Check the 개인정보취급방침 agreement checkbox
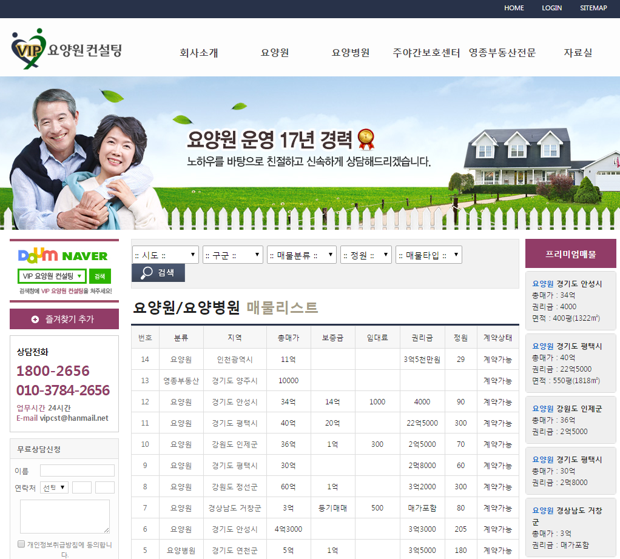Viewport: 620px width, 559px height. pos(21,544)
